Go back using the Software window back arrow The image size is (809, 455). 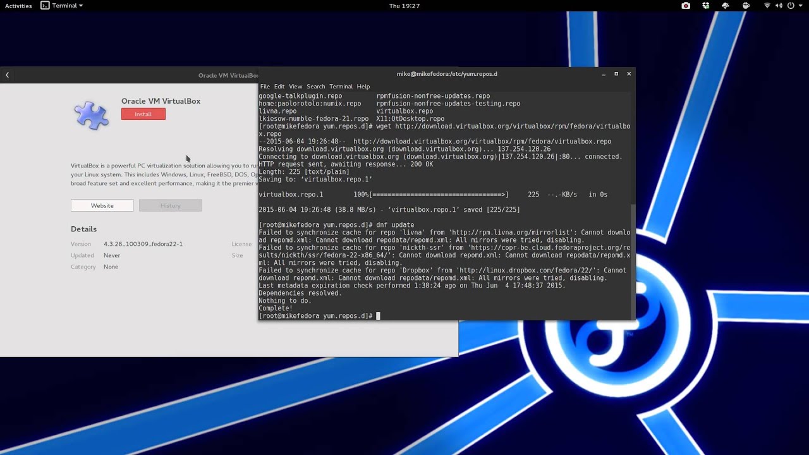[8, 75]
